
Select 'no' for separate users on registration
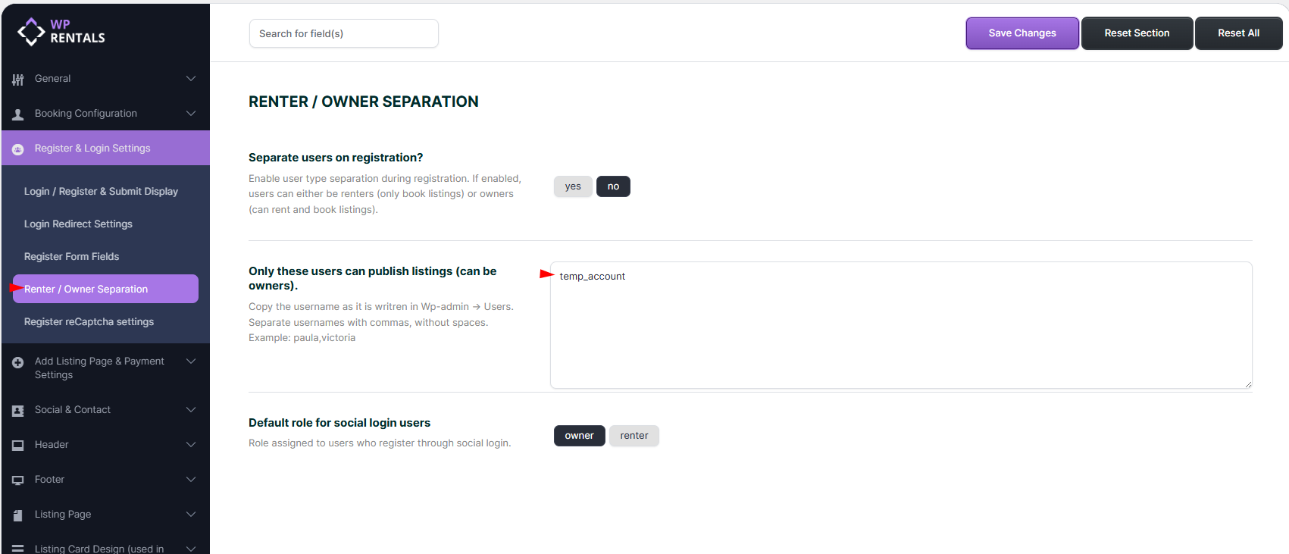613,186
